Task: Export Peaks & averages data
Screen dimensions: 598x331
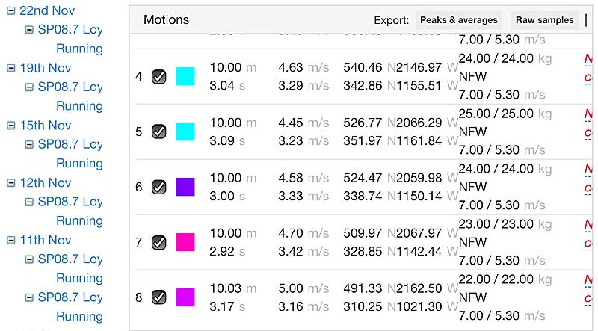Action: (x=459, y=20)
